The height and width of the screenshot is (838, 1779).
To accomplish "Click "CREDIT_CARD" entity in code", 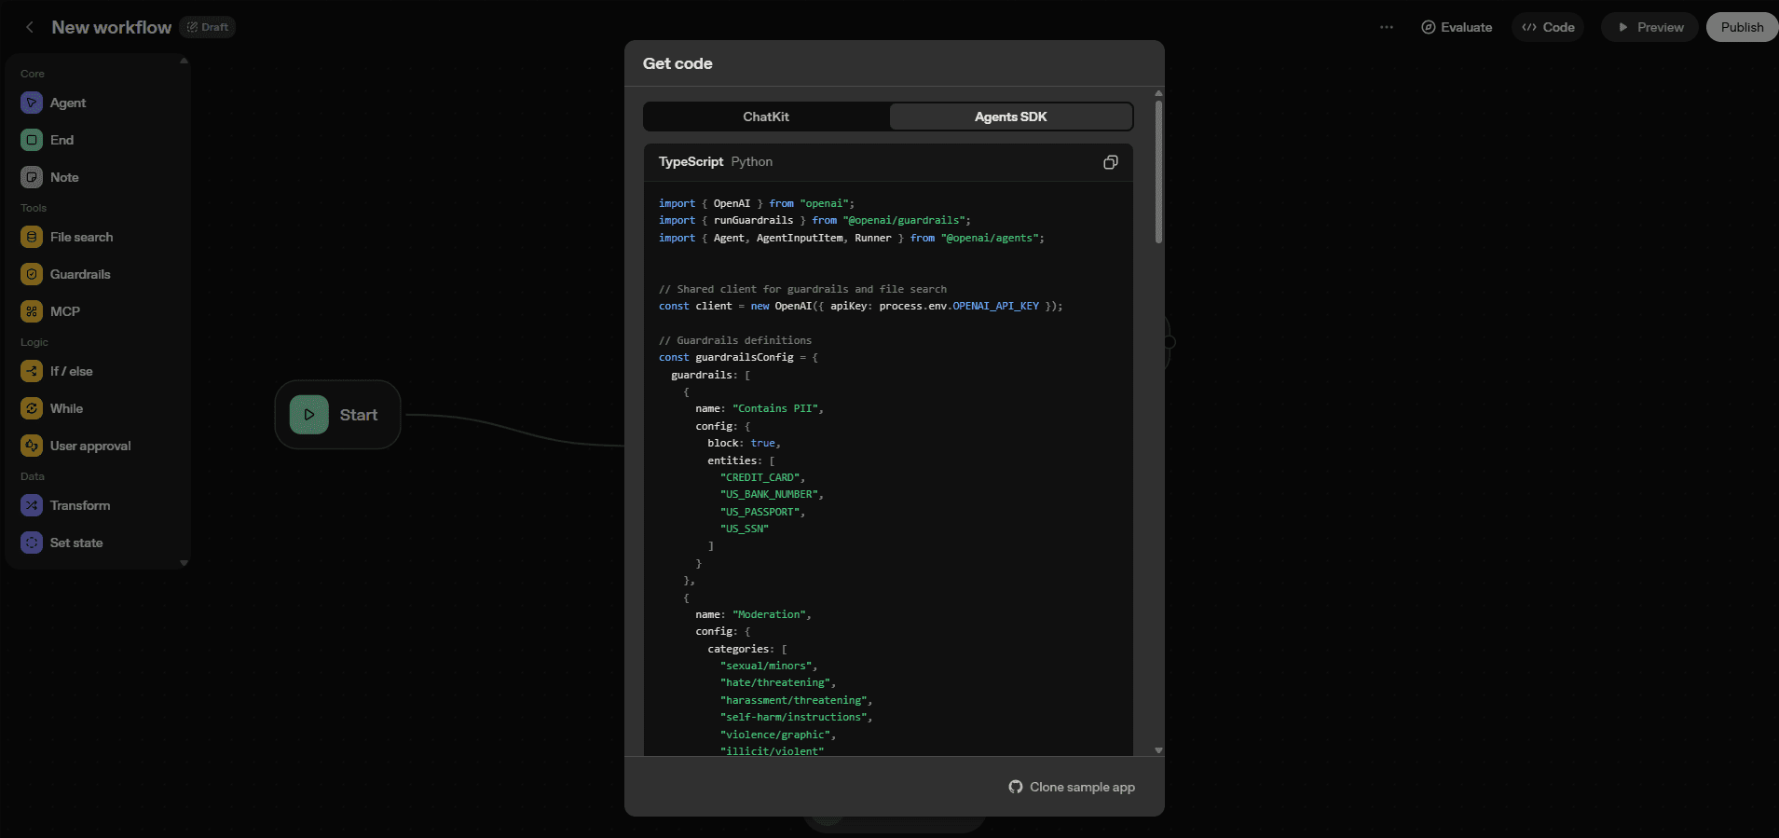I will pos(760,477).
